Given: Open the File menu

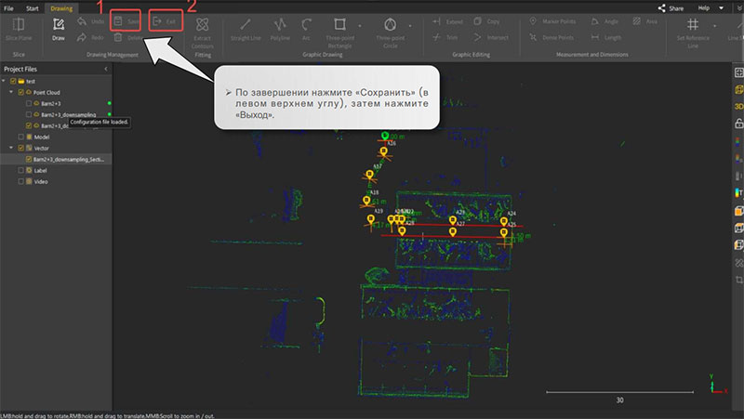Looking at the screenshot, I should (8, 8).
